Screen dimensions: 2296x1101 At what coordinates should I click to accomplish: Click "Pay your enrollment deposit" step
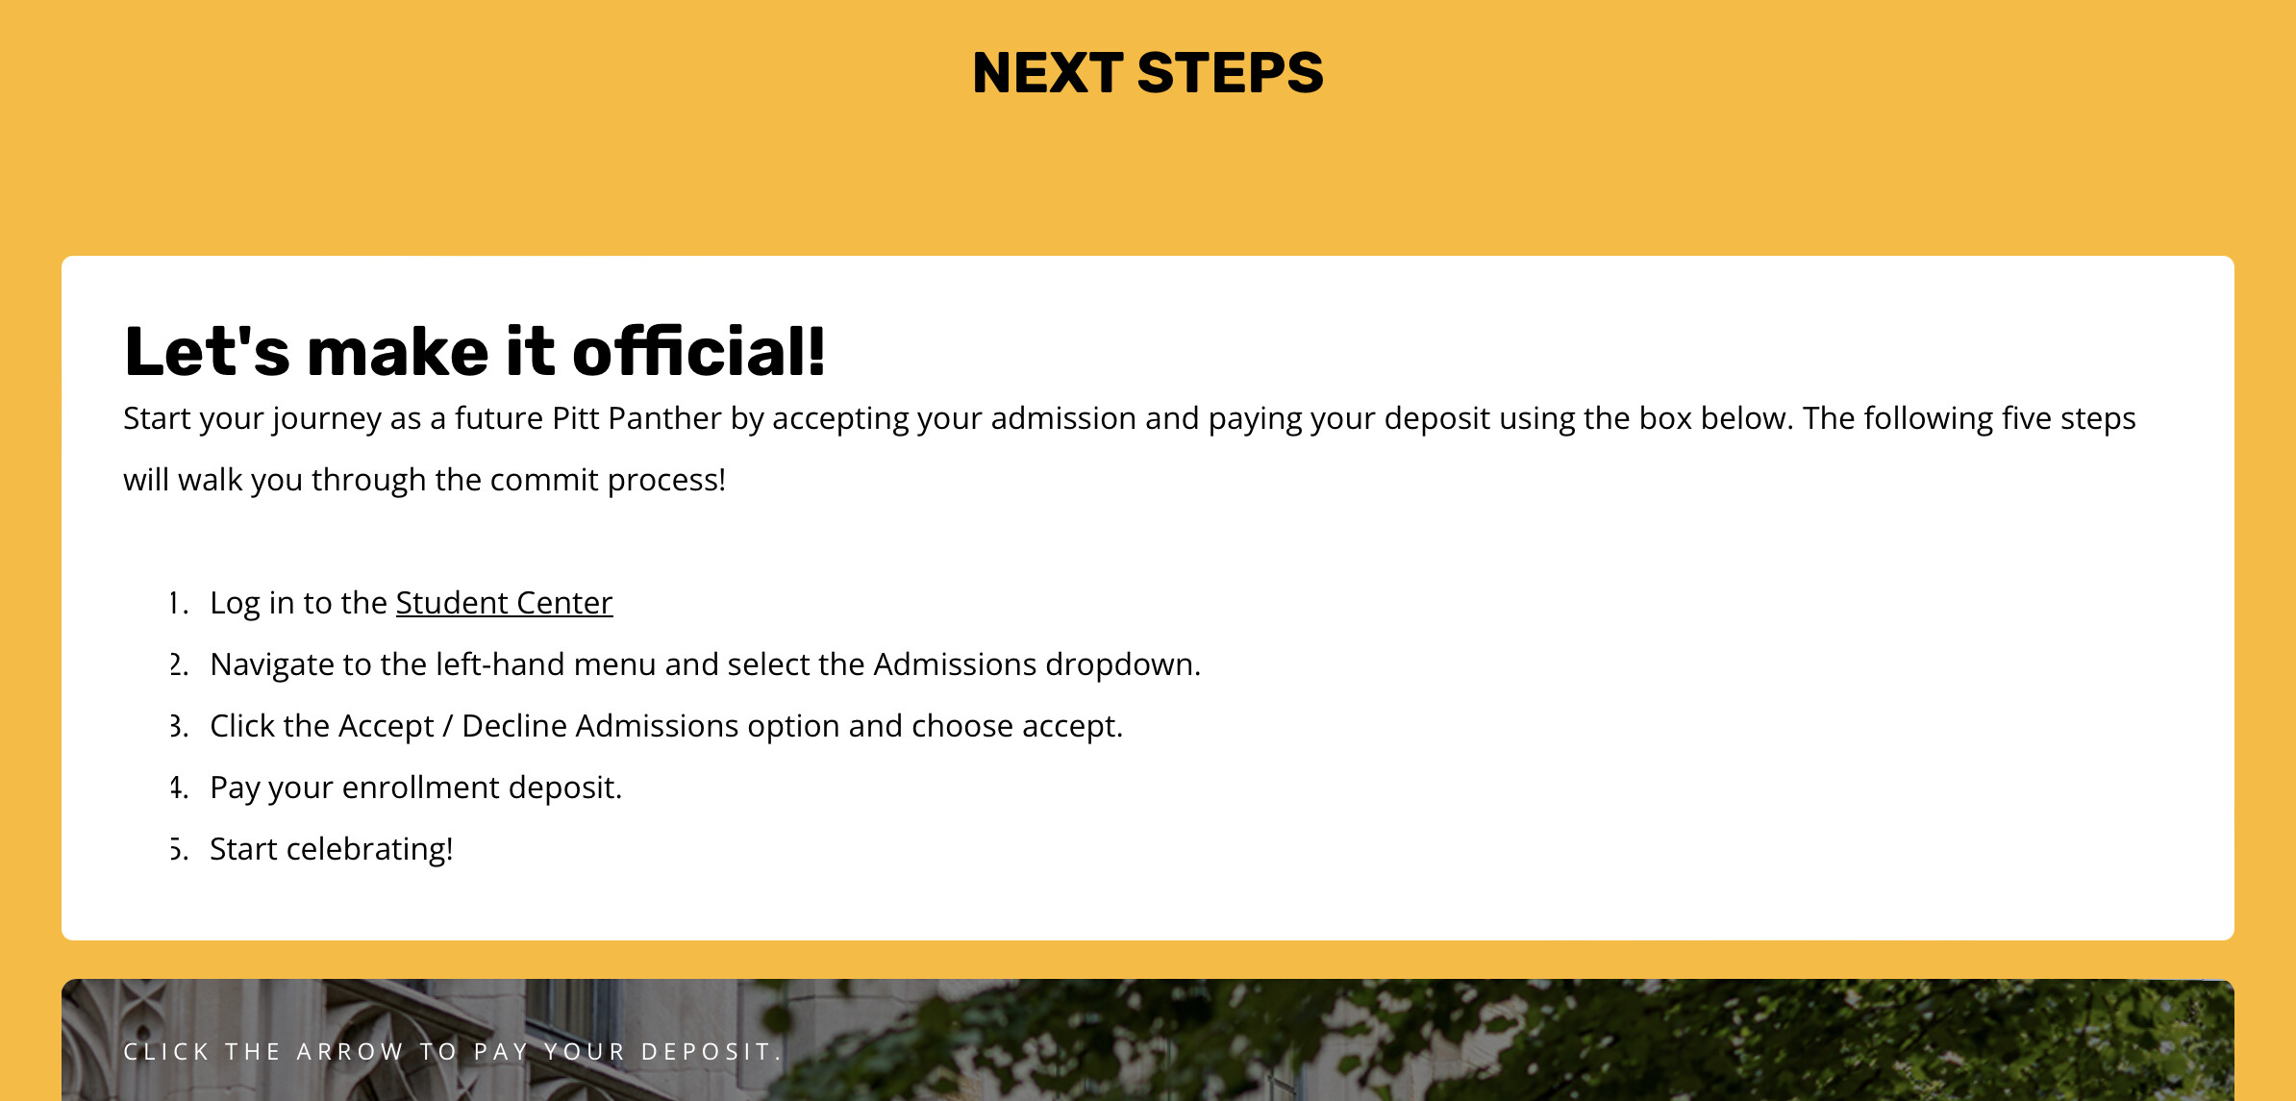point(415,788)
